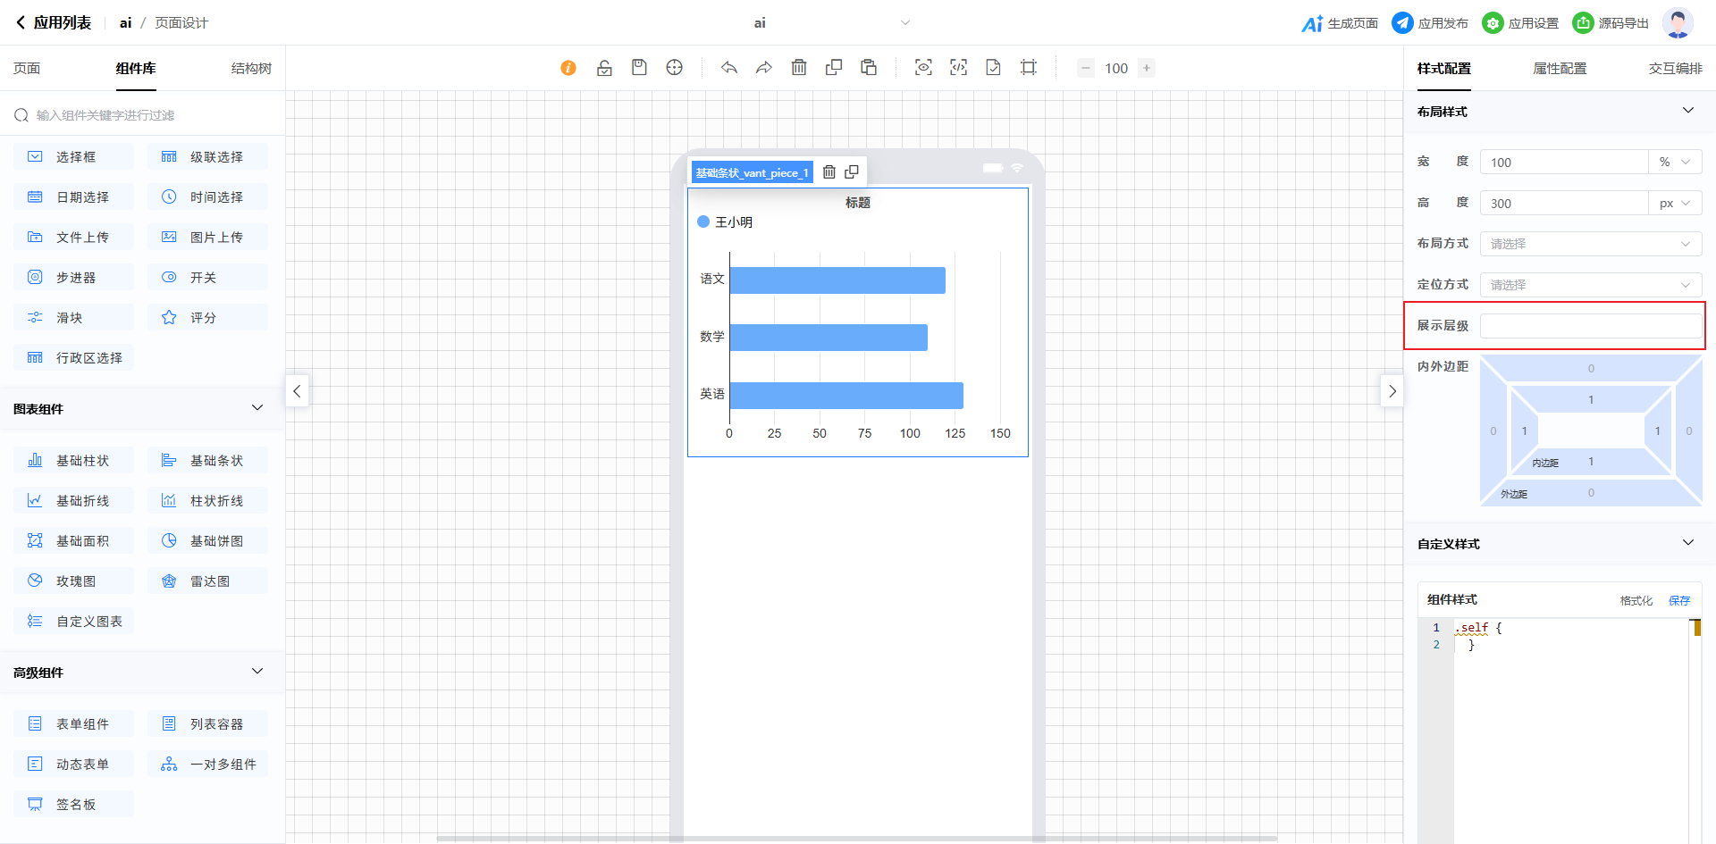Collapse the 图表组件 section
1716x844 pixels.
tap(257, 408)
